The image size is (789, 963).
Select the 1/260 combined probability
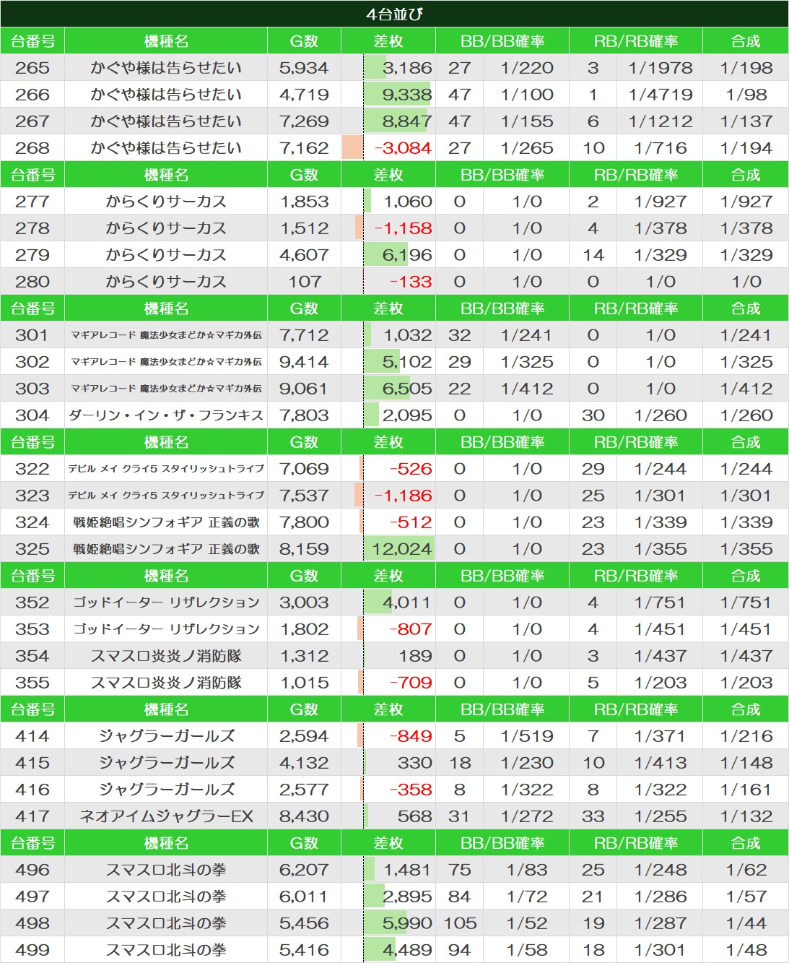(746, 415)
